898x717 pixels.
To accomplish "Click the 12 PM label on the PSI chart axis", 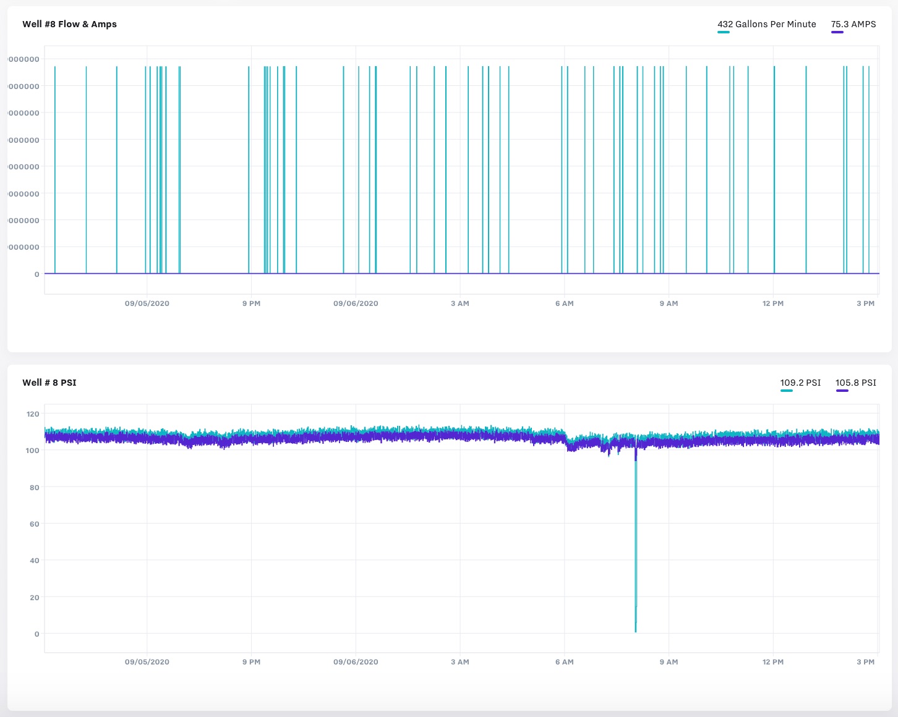I will [773, 662].
